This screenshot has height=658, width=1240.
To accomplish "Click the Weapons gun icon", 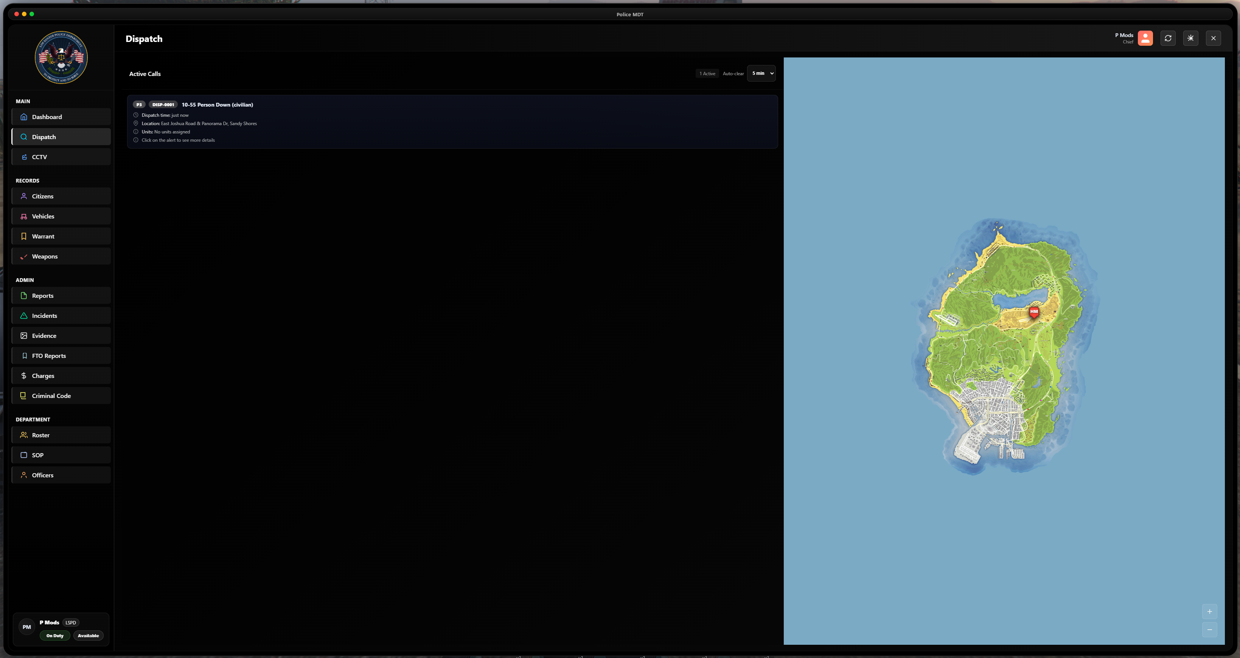I will click(x=23, y=256).
